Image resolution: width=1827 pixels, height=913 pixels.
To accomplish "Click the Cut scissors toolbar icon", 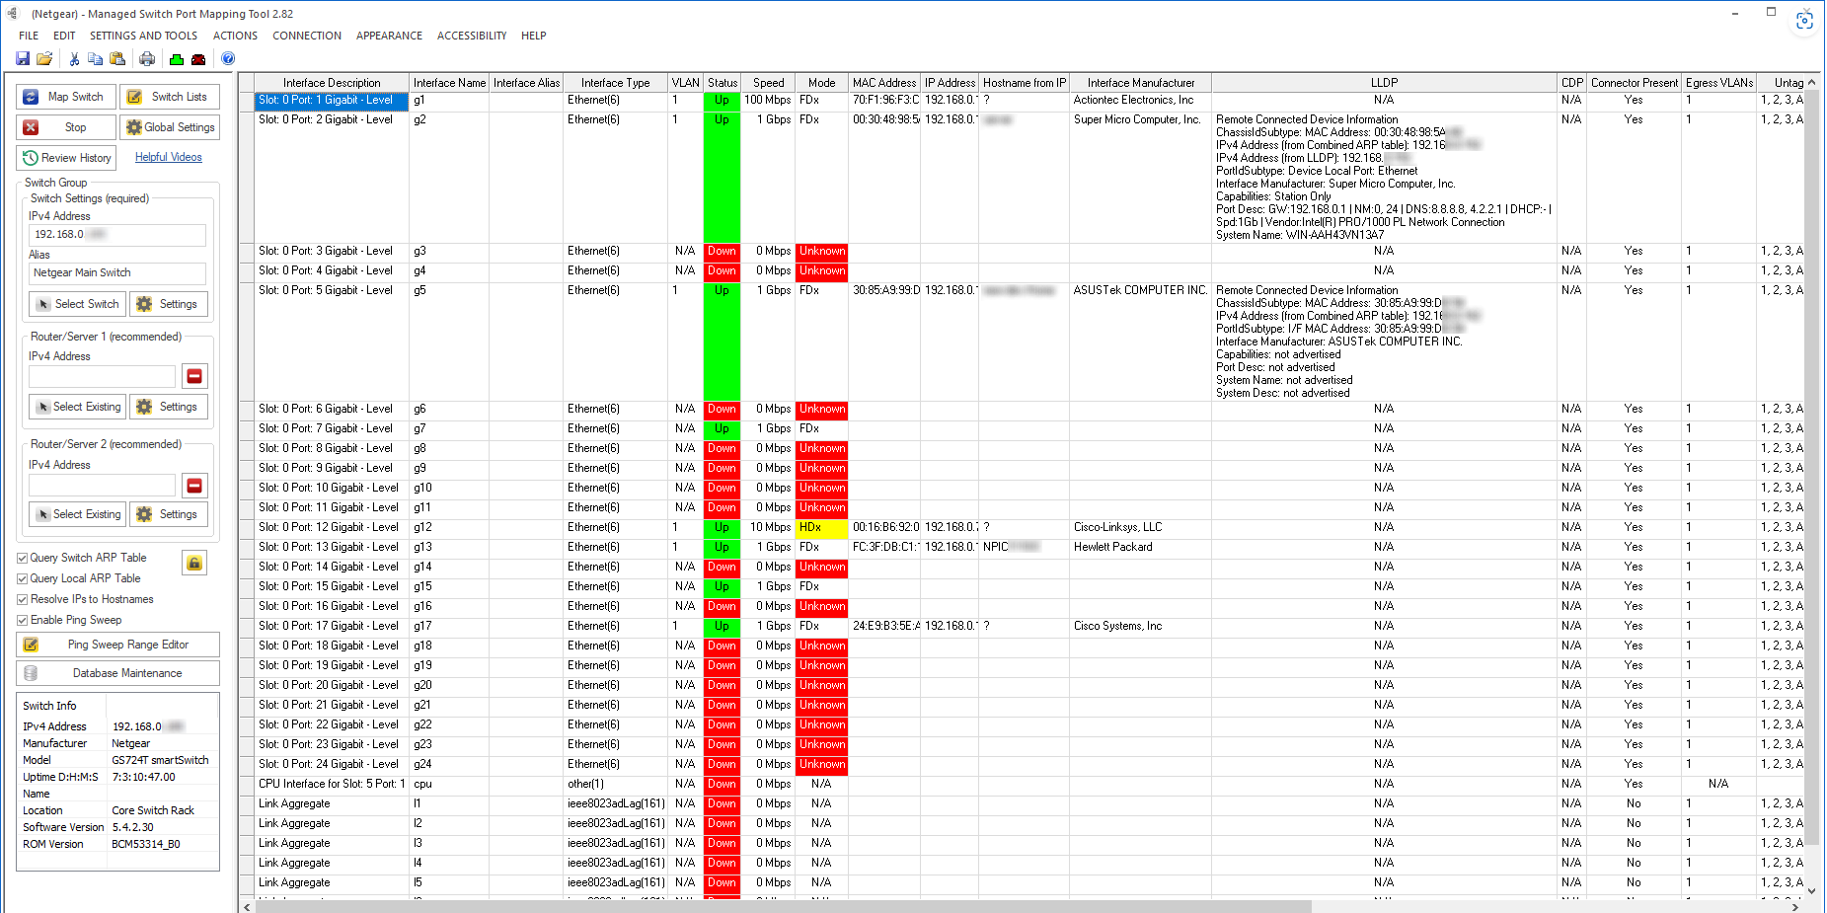I will coord(74,59).
